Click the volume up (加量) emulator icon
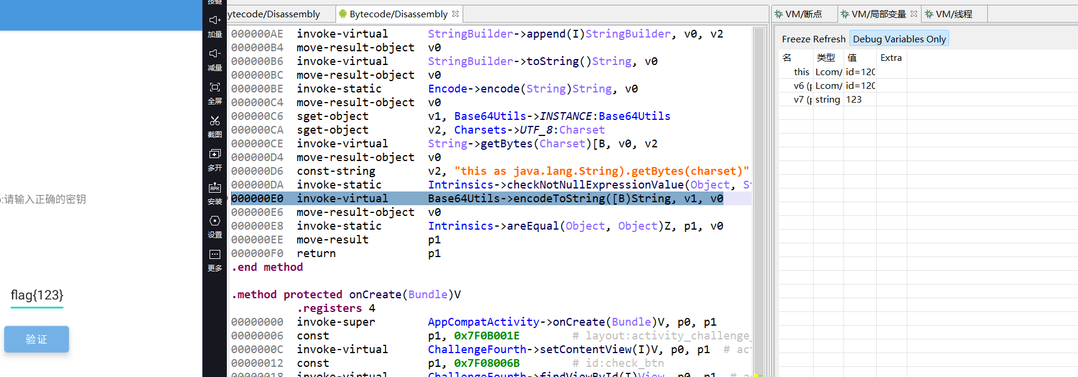This screenshot has width=1078, height=377. point(215,20)
